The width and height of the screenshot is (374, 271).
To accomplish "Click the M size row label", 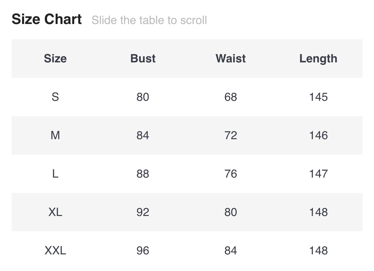I will coord(55,135).
